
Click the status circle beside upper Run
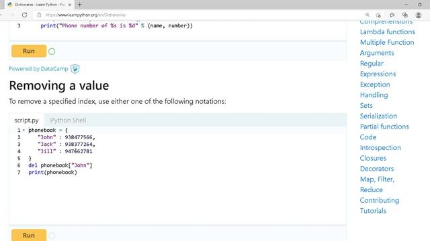point(52,52)
